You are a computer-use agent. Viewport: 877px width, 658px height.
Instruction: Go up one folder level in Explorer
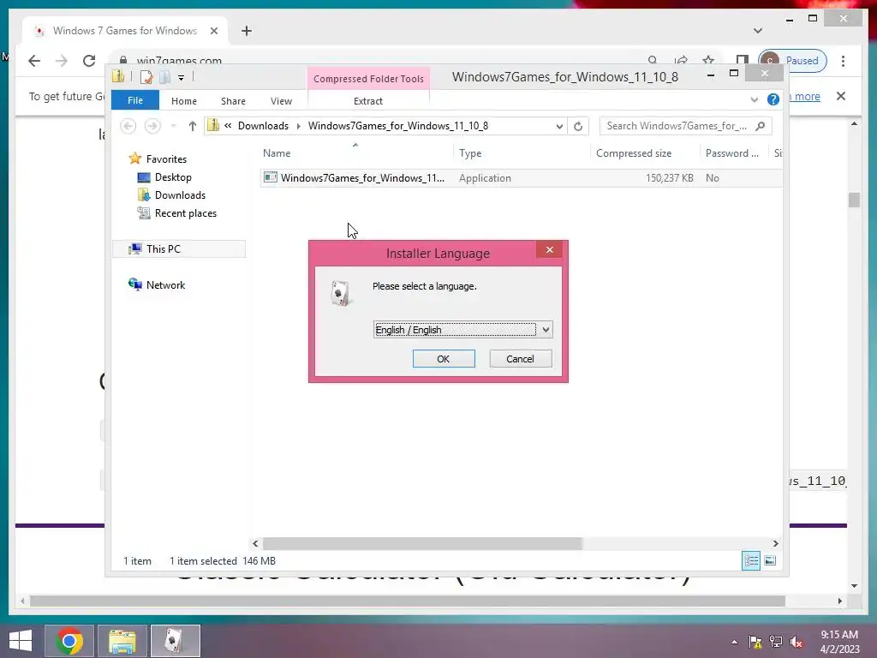pyautogui.click(x=193, y=126)
